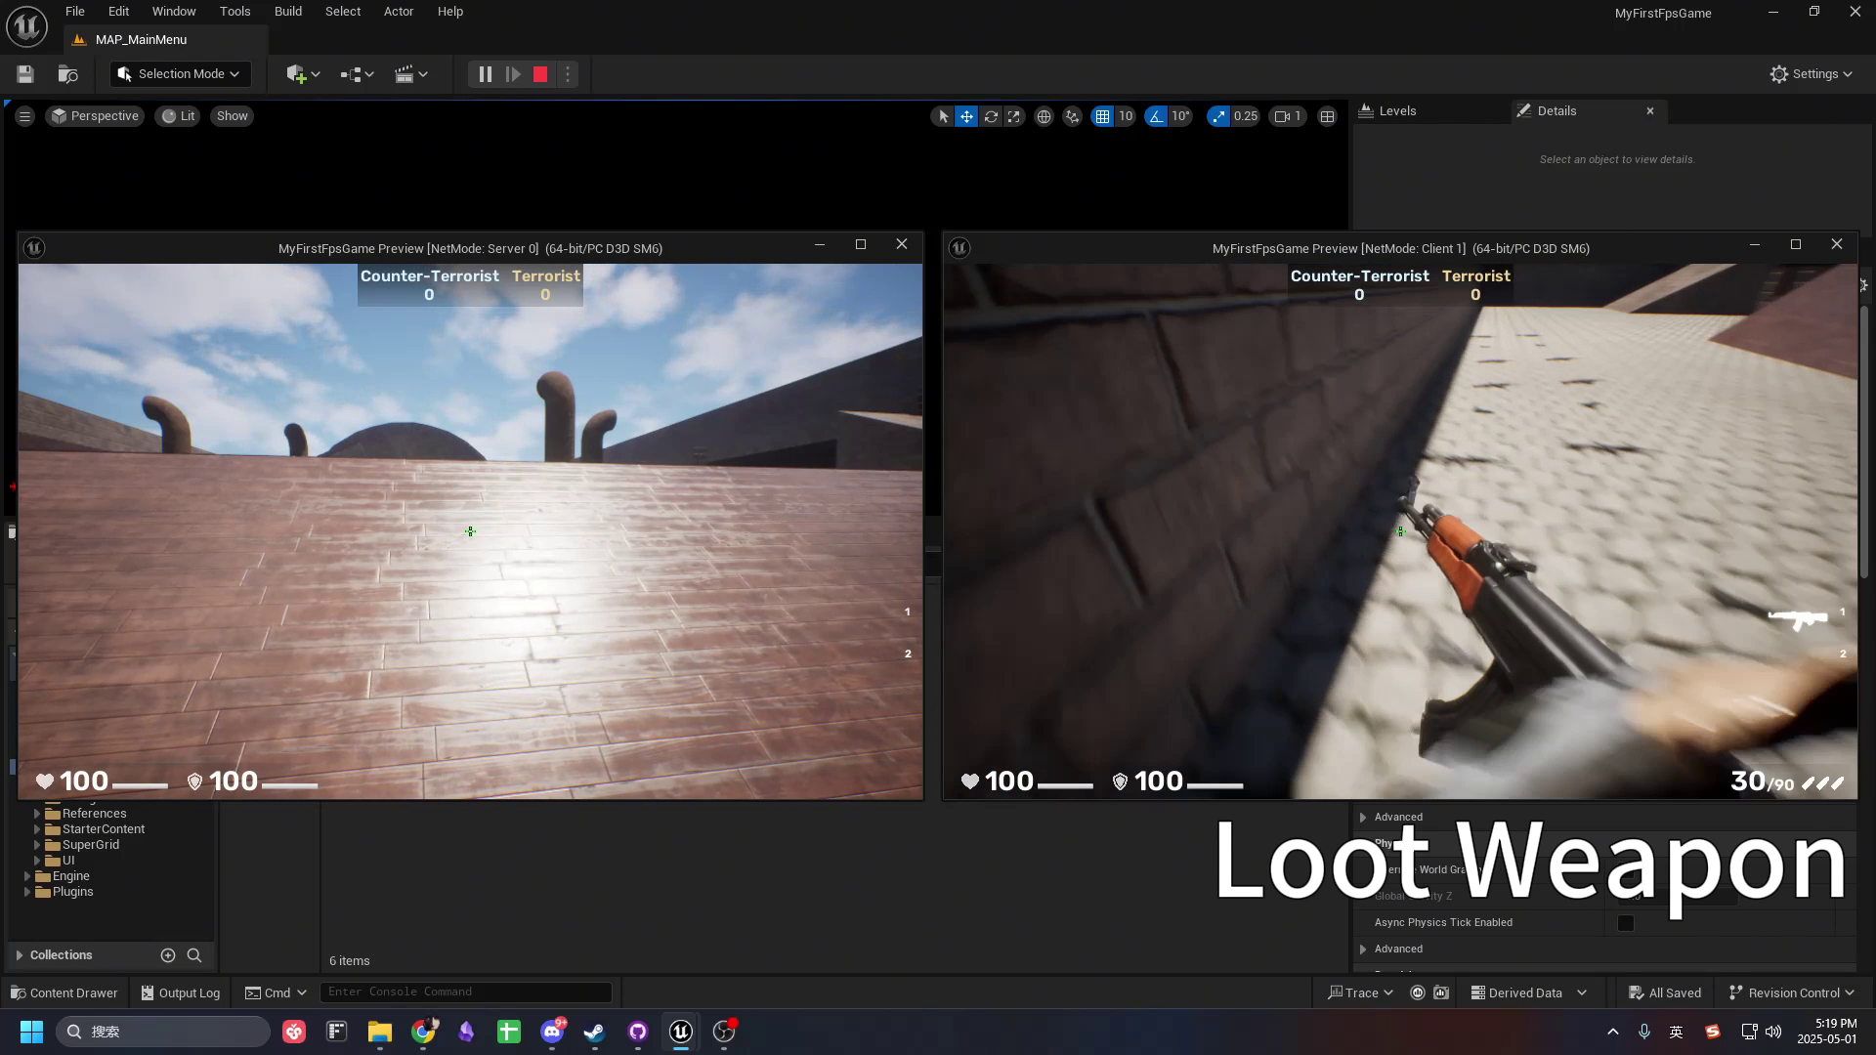
Task: Toggle rotation angle snapping
Action: point(1157,116)
